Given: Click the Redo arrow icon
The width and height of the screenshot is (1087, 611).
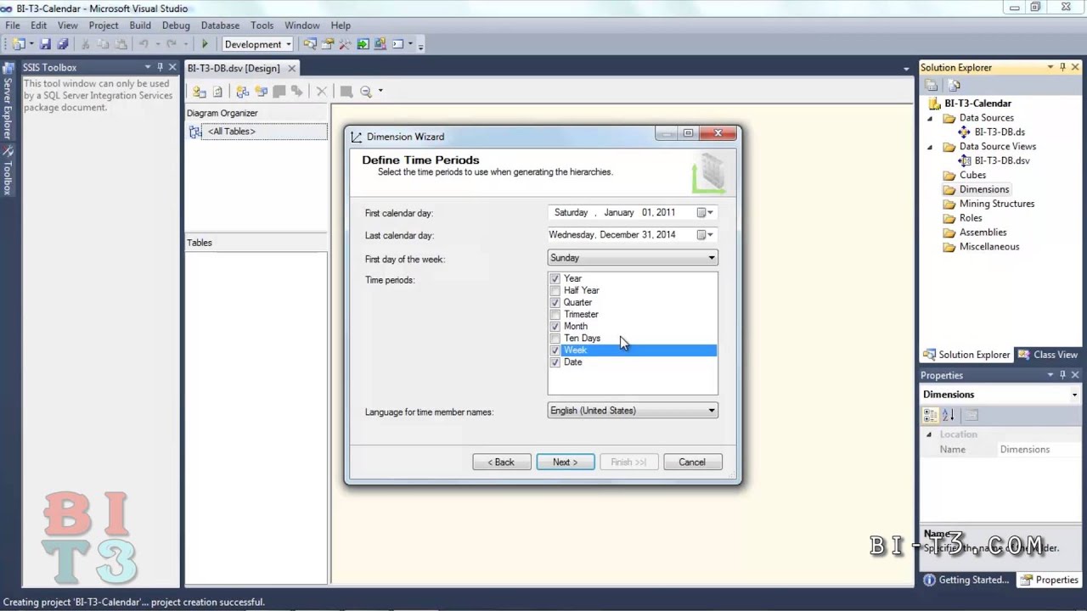Looking at the screenshot, I should pos(172,44).
